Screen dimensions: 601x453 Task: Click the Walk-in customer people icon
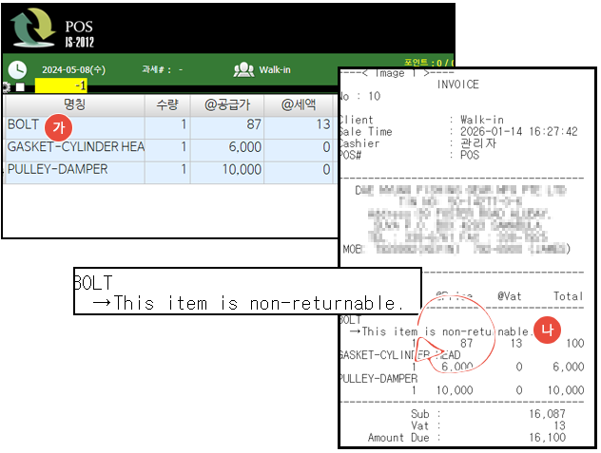click(x=243, y=69)
